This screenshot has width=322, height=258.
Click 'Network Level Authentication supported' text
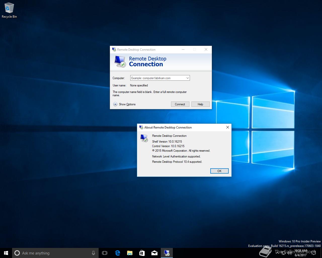point(176,156)
